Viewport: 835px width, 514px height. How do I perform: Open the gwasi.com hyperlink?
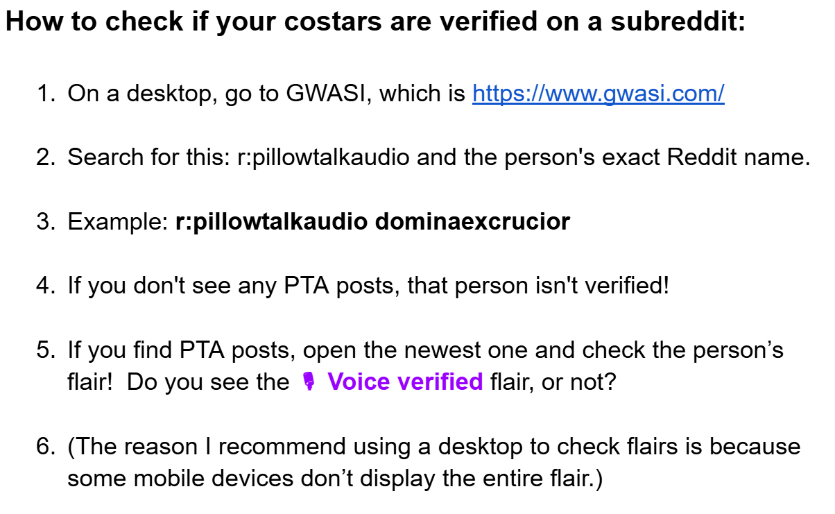(598, 92)
